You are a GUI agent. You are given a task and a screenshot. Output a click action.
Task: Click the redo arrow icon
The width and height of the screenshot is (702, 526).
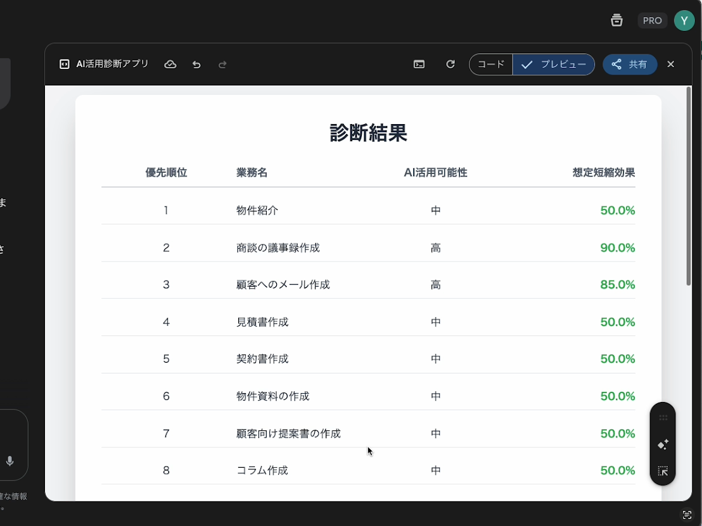[x=222, y=65]
